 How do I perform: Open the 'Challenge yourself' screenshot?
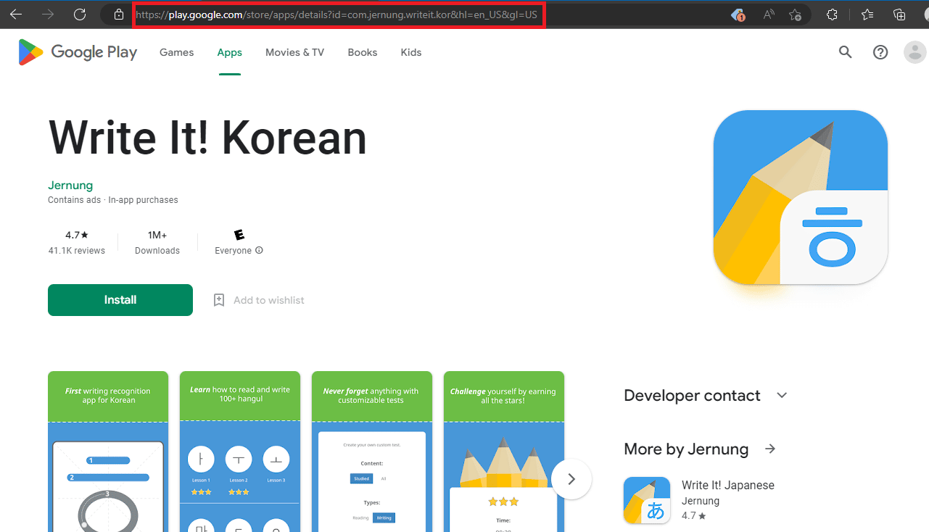pos(504,452)
